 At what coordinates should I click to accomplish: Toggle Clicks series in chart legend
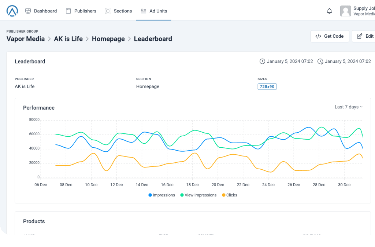coord(230,195)
